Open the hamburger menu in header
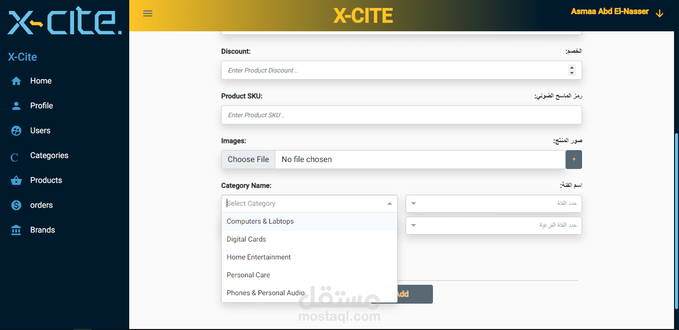 (x=148, y=13)
